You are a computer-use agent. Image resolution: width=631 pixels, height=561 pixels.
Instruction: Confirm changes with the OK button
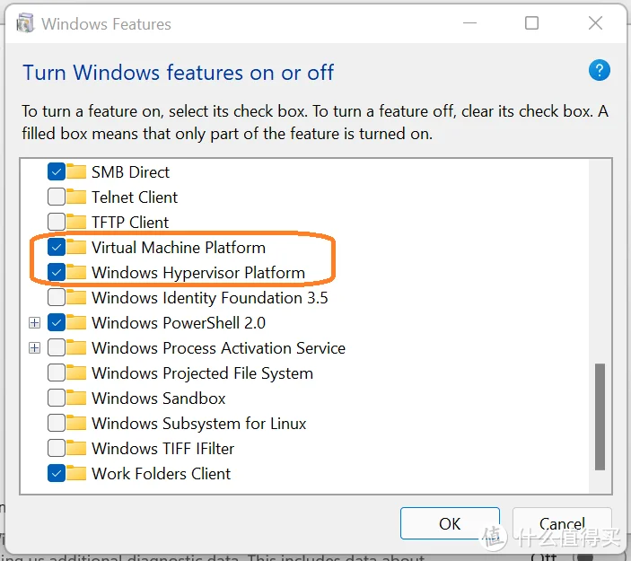click(450, 523)
